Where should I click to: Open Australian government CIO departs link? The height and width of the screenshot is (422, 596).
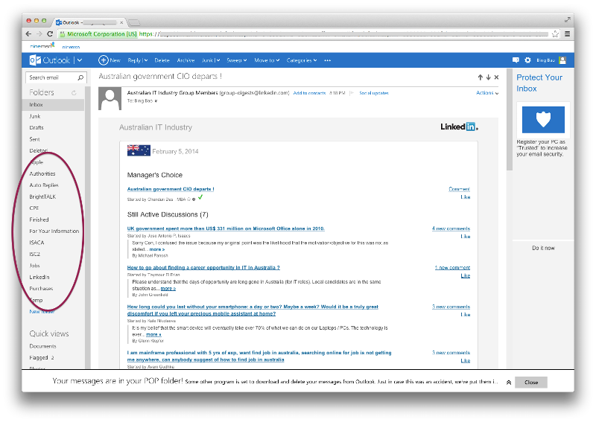[171, 189]
